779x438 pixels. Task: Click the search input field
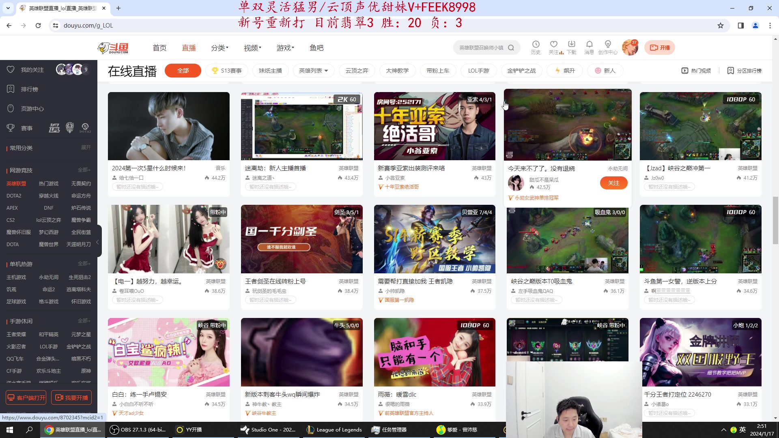tap(481, 47)
